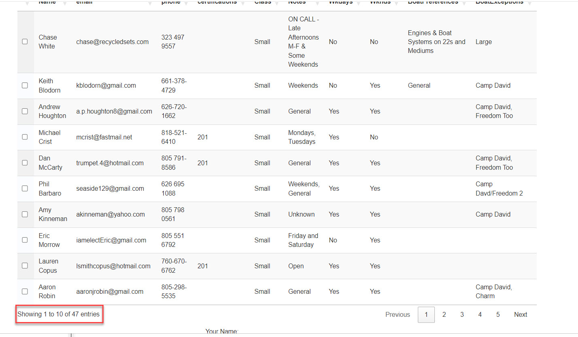Mark the checkbox for Aaron Robin
The width and height of the screenshot is (578, 337).
25,291
